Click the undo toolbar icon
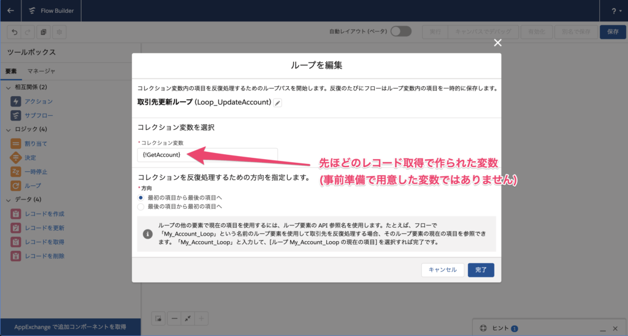 15,32
